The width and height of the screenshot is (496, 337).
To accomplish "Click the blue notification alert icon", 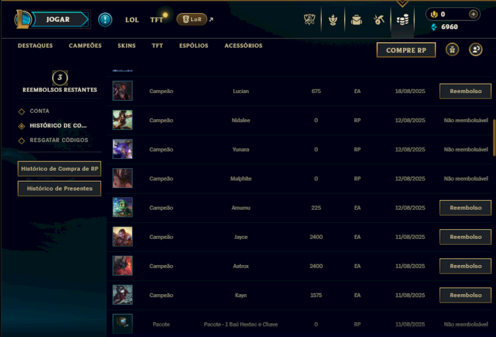I will coord(105,20).
